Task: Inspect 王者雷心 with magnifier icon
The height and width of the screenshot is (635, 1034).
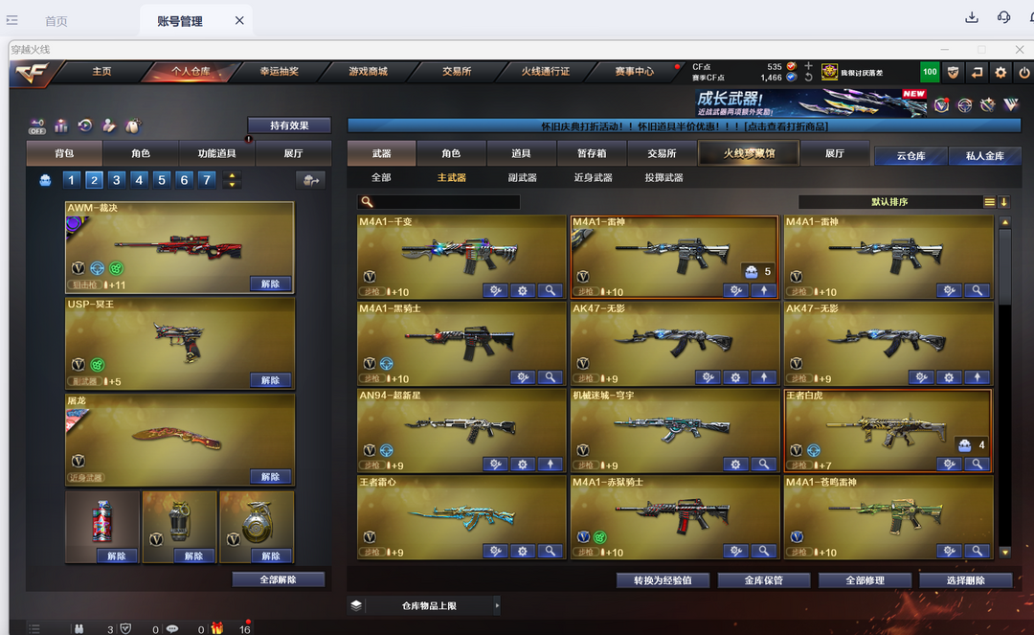Action: tap(550, 551)
